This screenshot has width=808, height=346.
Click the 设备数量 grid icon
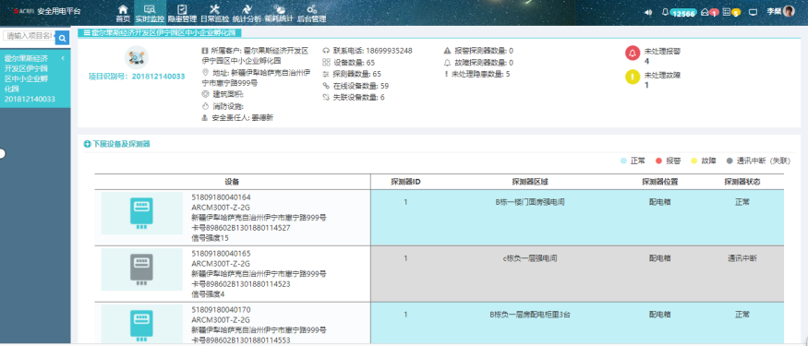tap(326, 63)
